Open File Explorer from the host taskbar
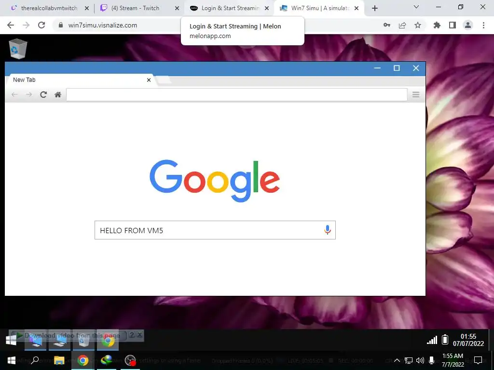Viewport: 494px width, 370px height. point(59,360)
